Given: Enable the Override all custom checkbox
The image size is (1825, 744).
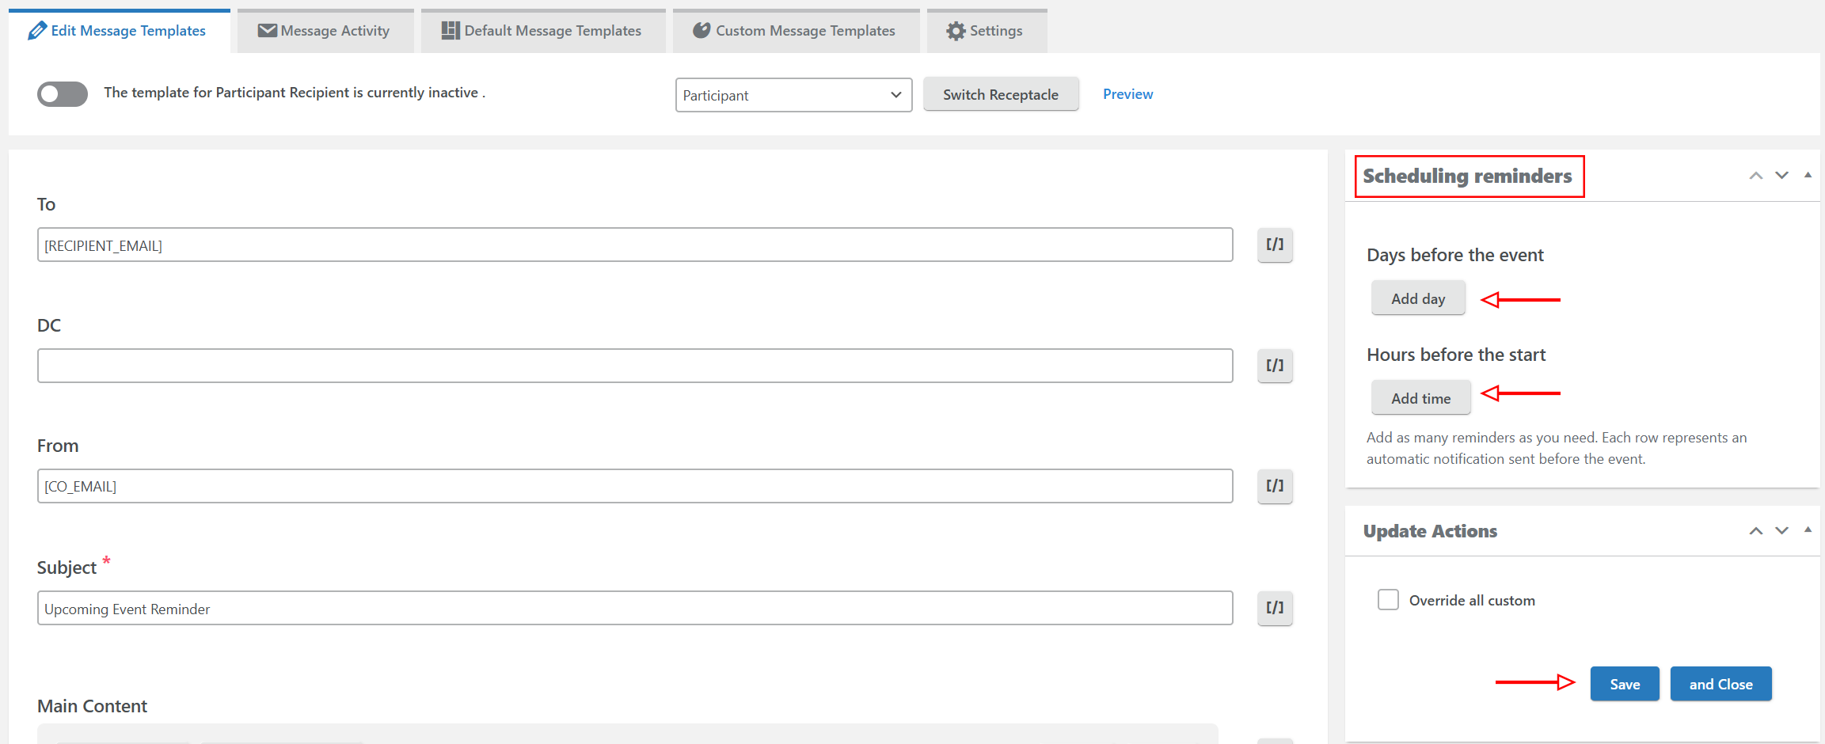Looking at the screenshot, I should [1388, 600].
